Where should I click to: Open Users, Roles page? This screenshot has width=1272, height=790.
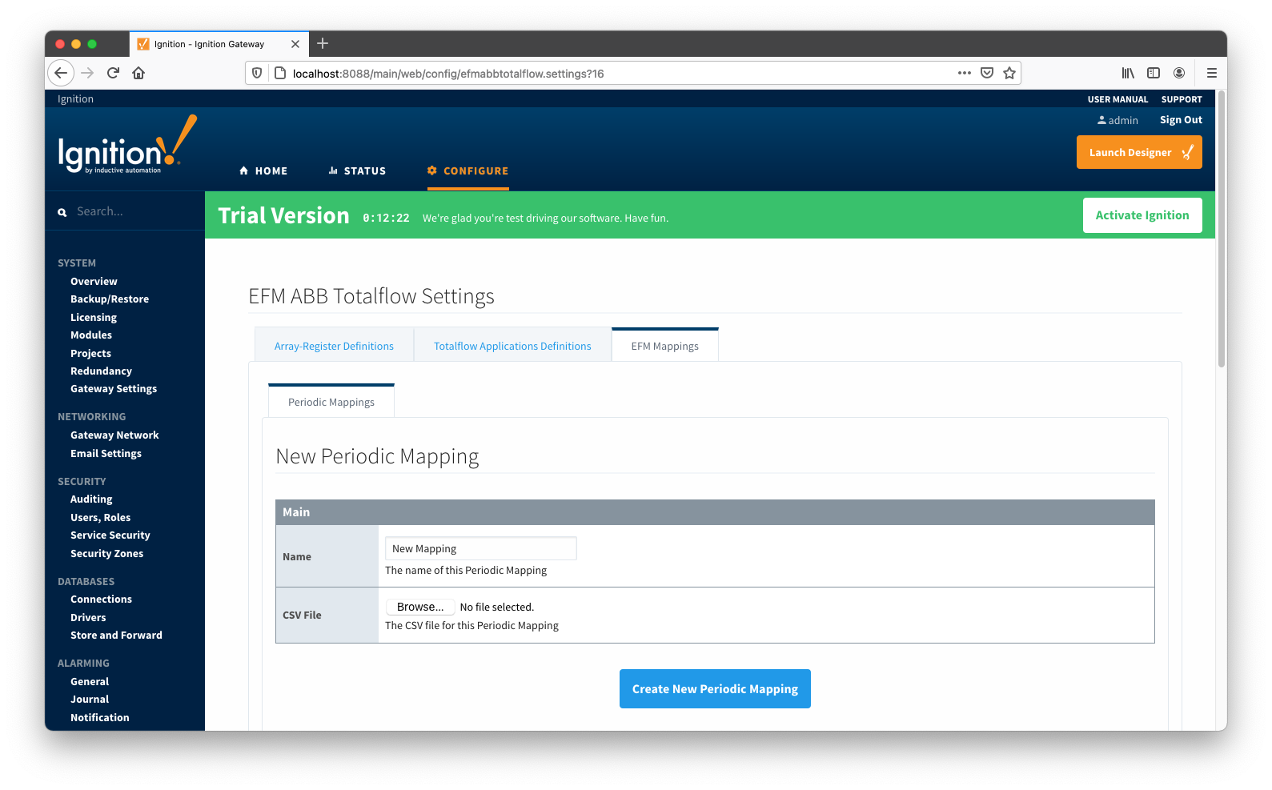[x=100, y=517]
